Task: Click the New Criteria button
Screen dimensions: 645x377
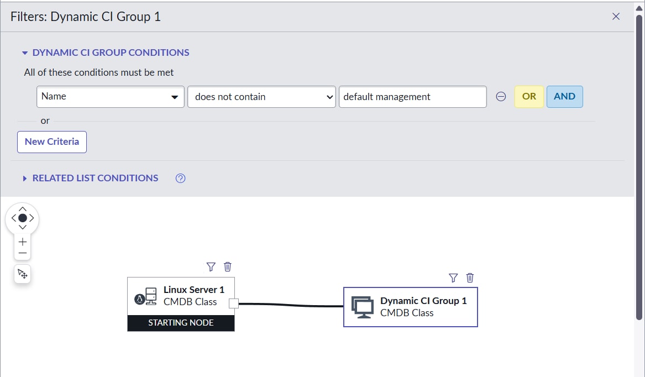Action: click(52, 142)
